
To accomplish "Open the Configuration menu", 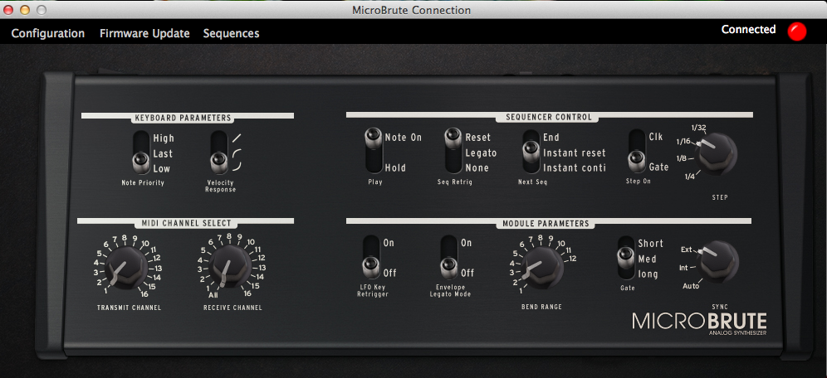I will (48, 33).
